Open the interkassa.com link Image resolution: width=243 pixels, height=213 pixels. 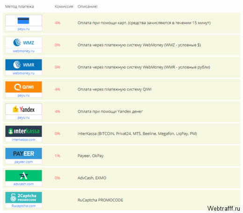23,139
